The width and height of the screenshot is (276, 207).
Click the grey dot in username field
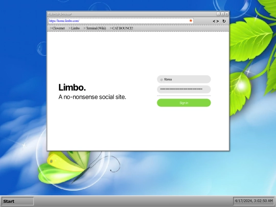coord(162,80)
